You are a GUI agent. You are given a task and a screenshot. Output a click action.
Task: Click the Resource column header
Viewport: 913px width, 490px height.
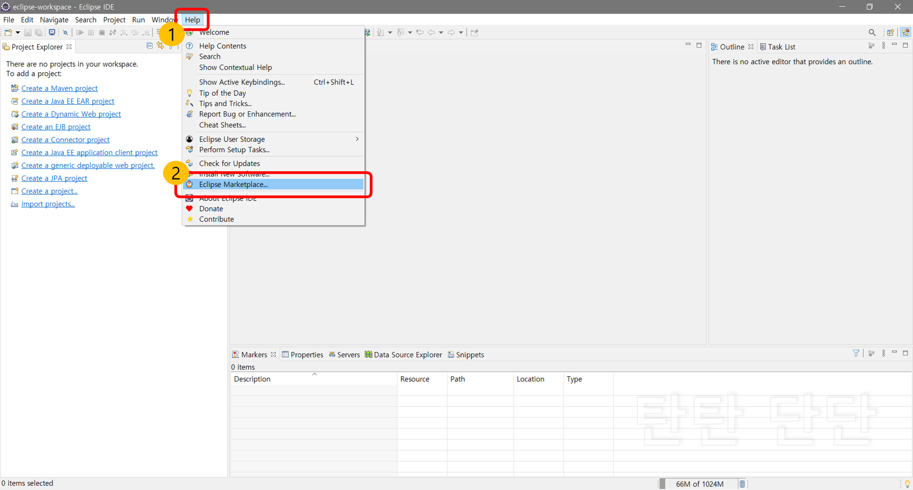(x=422, y=379)
